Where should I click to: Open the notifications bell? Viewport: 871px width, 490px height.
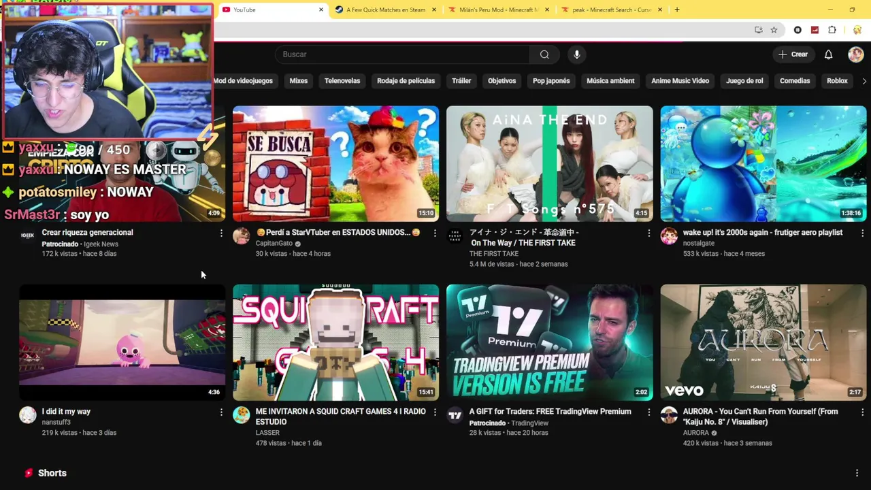[828, 54]
